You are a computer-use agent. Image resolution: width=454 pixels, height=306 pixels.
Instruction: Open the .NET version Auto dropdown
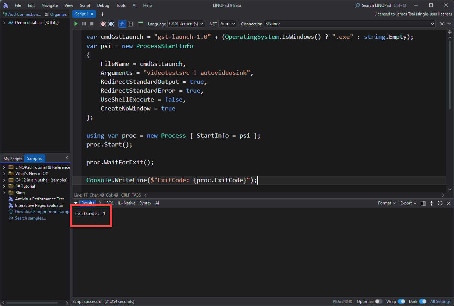point(227,24)
